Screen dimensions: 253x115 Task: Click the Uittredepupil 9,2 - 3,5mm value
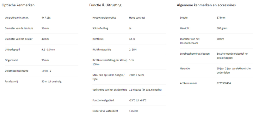48,50
